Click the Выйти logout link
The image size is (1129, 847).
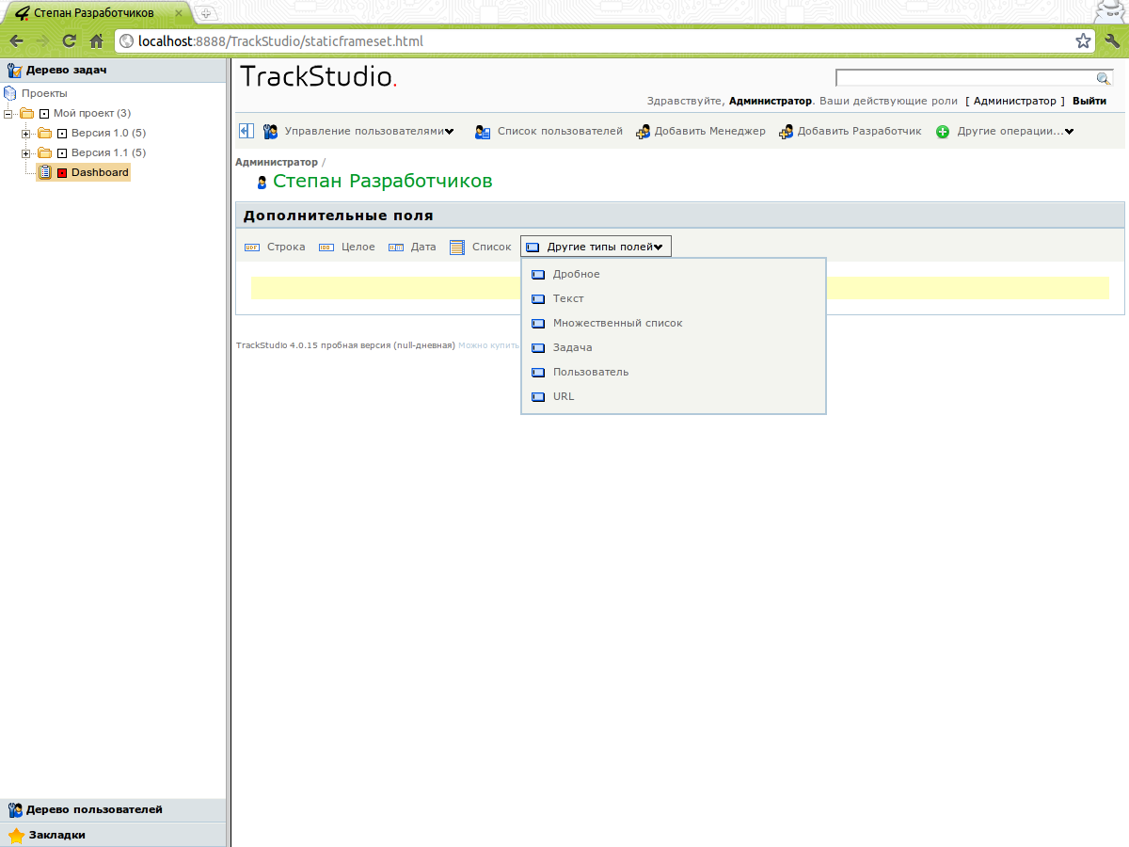tap(1089, 101)
